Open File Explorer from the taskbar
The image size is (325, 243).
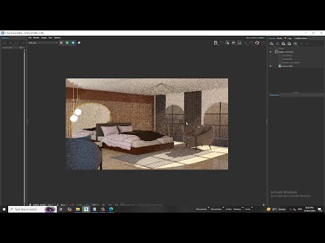78,209
